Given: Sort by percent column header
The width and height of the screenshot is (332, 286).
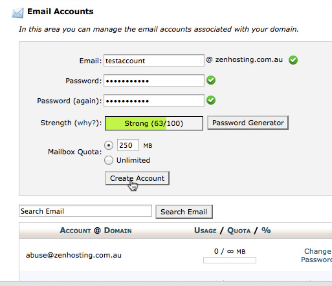Looking at the screenshot, I should click(x=266, y=230).
